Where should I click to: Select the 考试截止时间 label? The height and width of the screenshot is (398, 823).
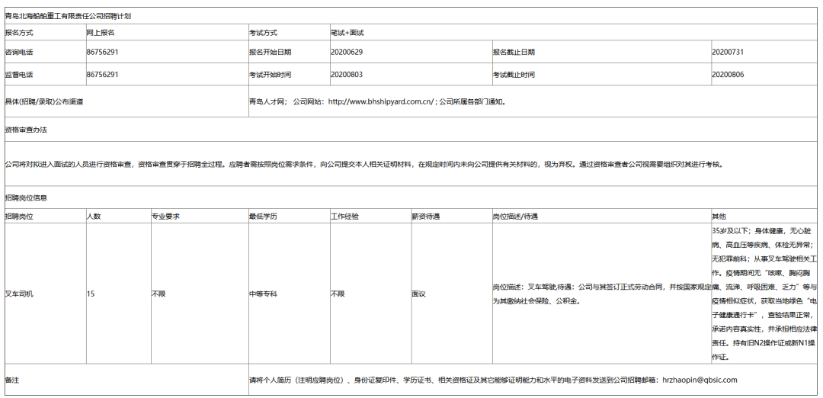(514, 75)
